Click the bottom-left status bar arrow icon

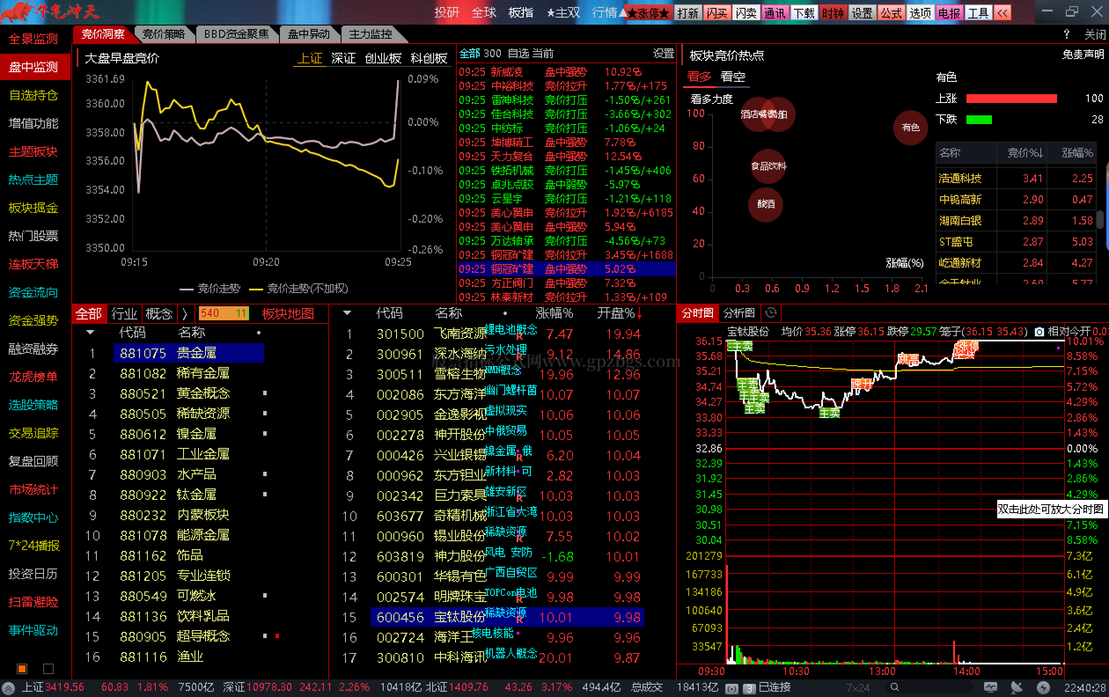[x=8, y=688]
